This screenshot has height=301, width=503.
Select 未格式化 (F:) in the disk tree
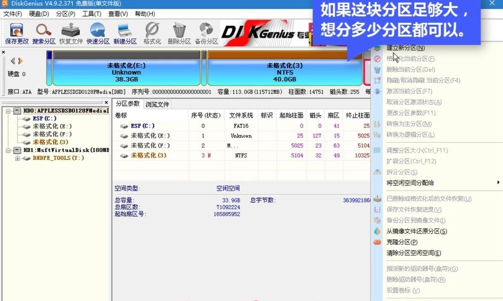[52, 134]
